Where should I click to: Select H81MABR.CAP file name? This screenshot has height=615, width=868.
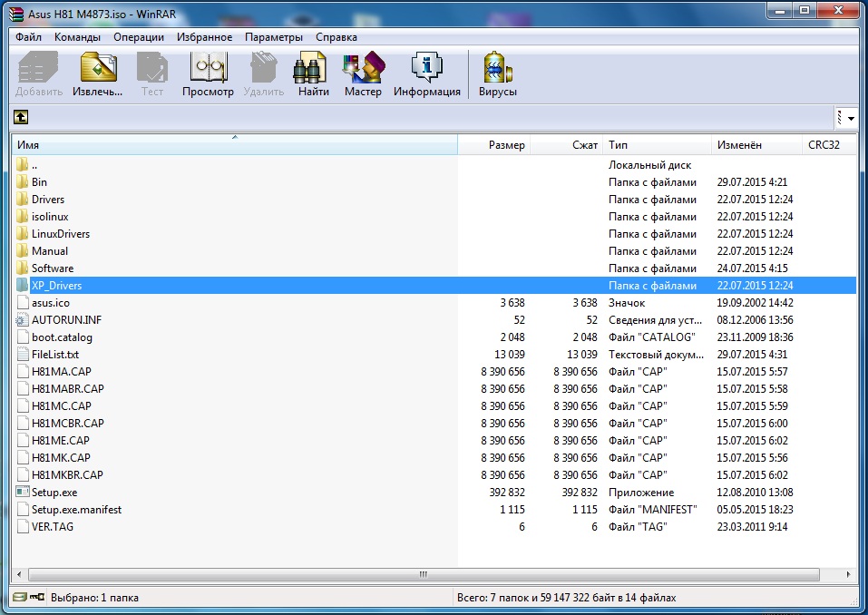[x=67, y=388]
